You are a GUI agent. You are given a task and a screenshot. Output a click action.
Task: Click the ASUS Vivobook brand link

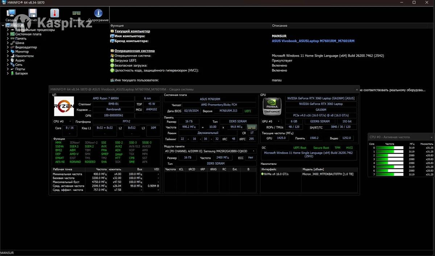click(x=313, y=41)
